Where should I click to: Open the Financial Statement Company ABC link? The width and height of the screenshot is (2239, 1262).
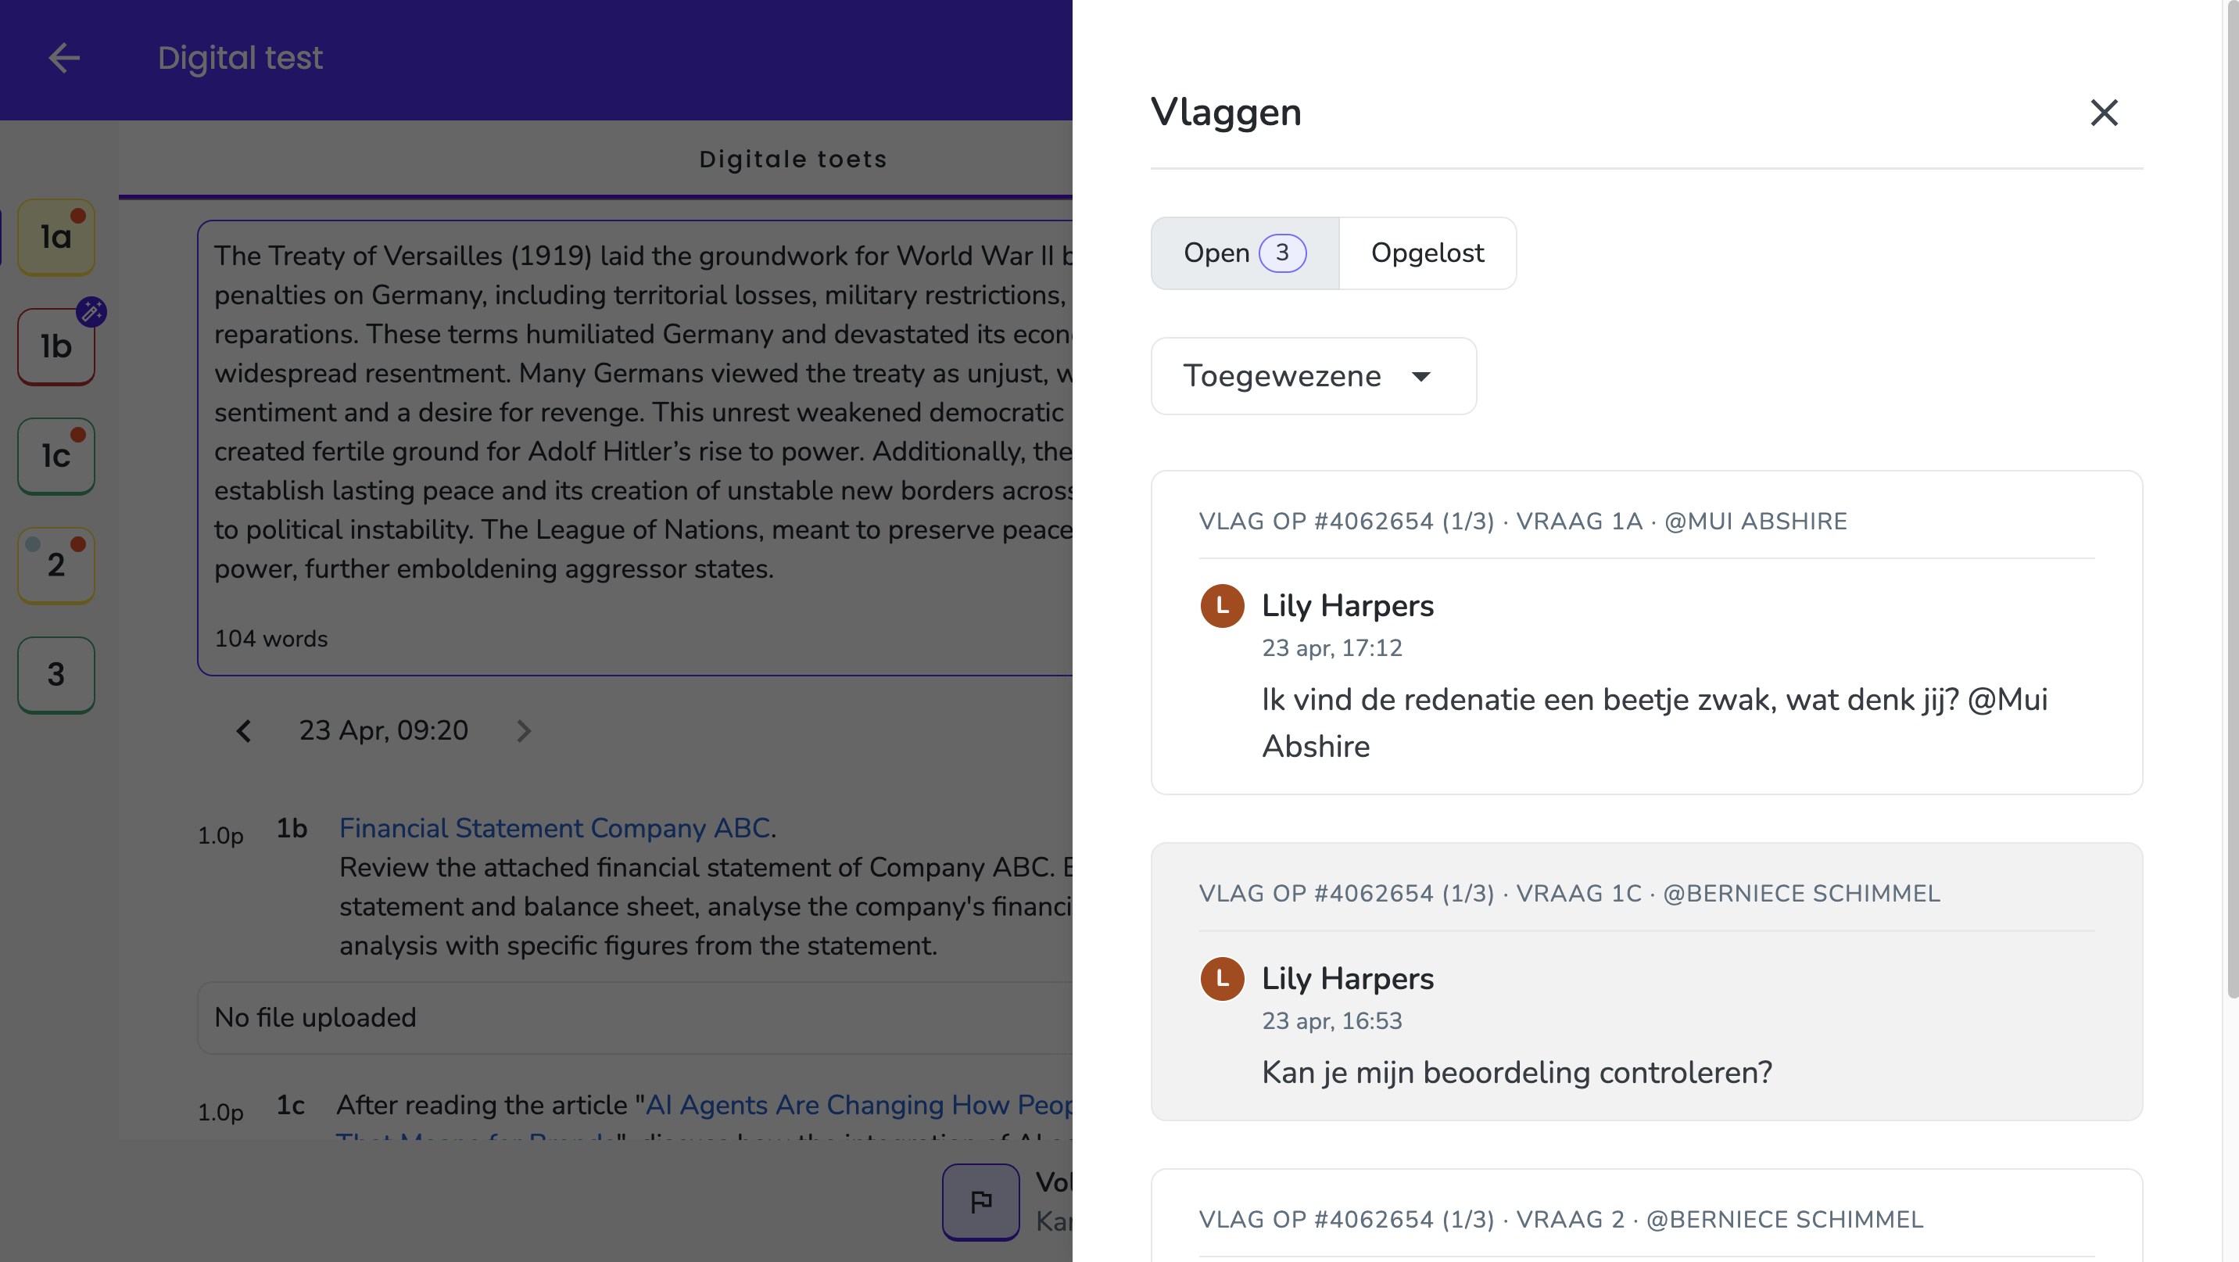554,828
